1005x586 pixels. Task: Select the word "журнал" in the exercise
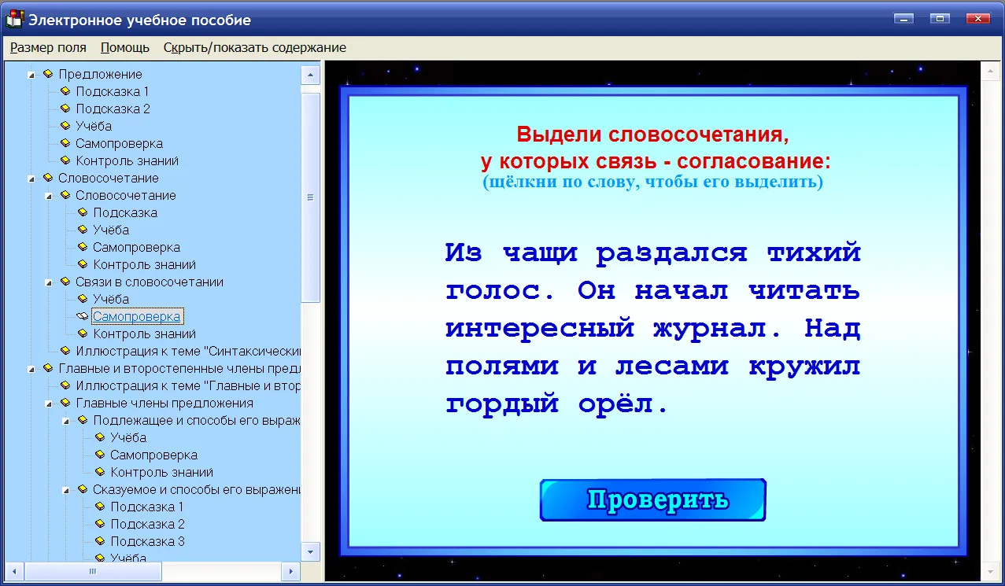click(710, 329)
